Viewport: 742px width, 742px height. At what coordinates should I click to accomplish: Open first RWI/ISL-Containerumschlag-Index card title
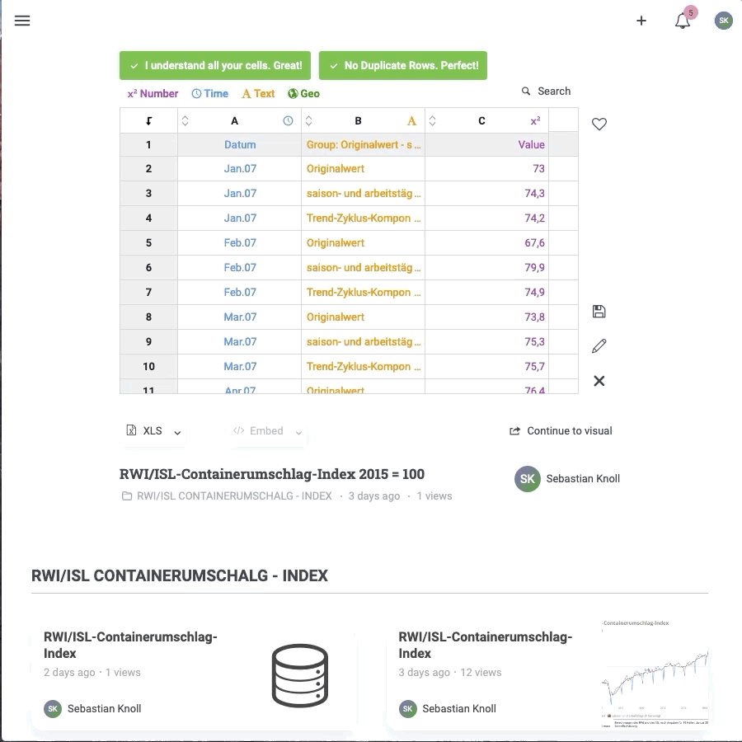[130, 645]
